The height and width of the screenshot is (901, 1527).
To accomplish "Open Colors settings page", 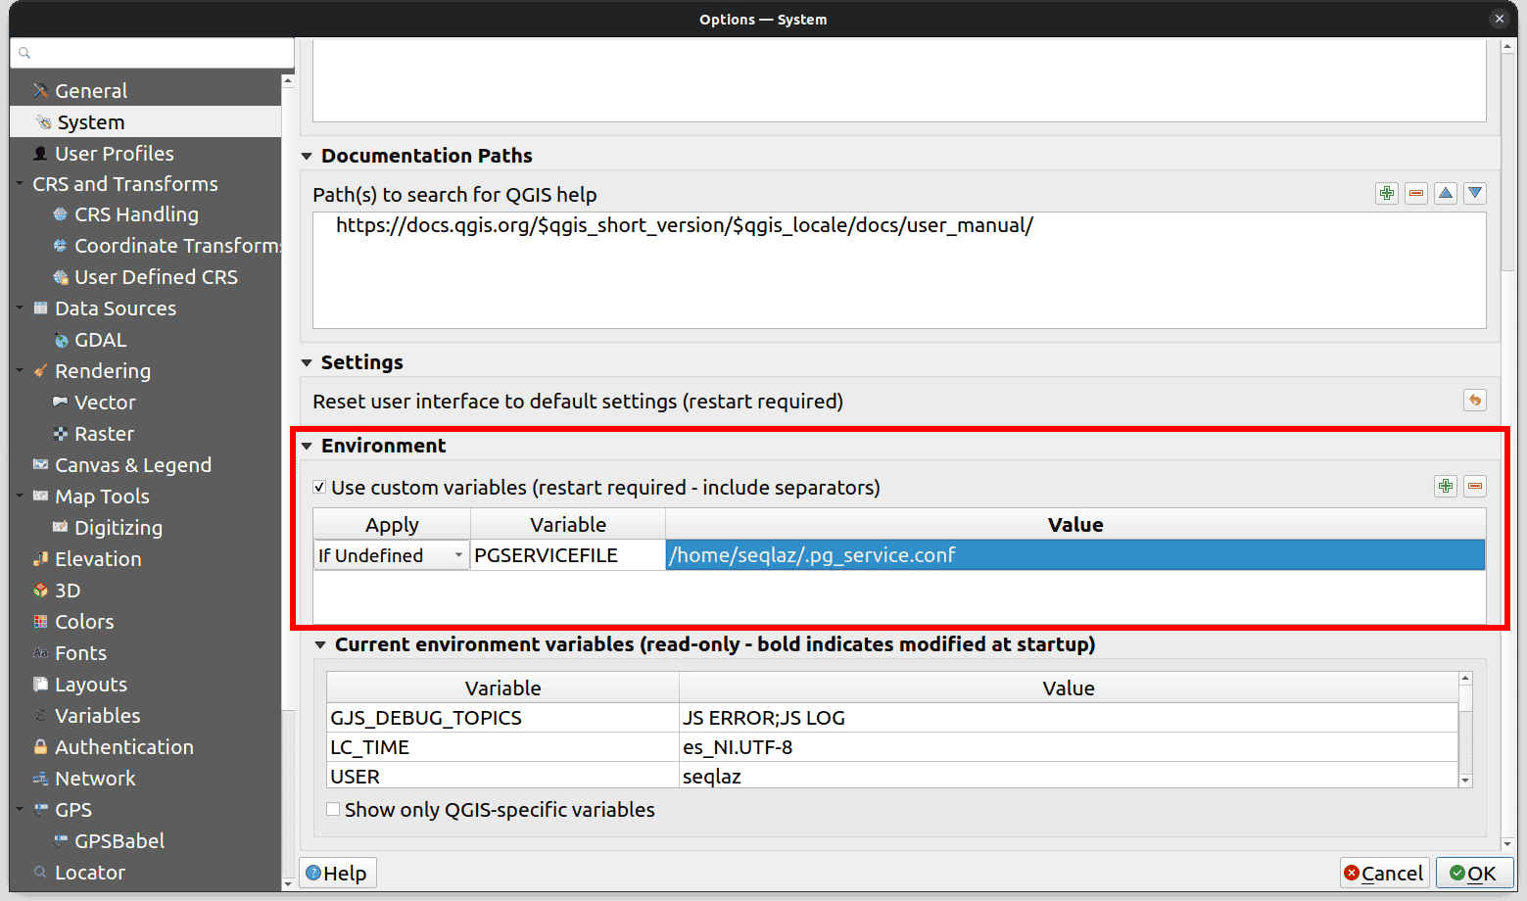I will pos(84,621).
